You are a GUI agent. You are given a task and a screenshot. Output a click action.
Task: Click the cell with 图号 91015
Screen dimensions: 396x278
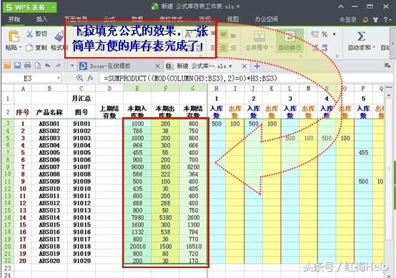tap(81, 224)
